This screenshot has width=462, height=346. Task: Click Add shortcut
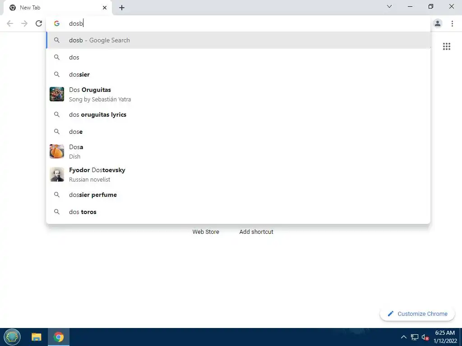(256, 232)
